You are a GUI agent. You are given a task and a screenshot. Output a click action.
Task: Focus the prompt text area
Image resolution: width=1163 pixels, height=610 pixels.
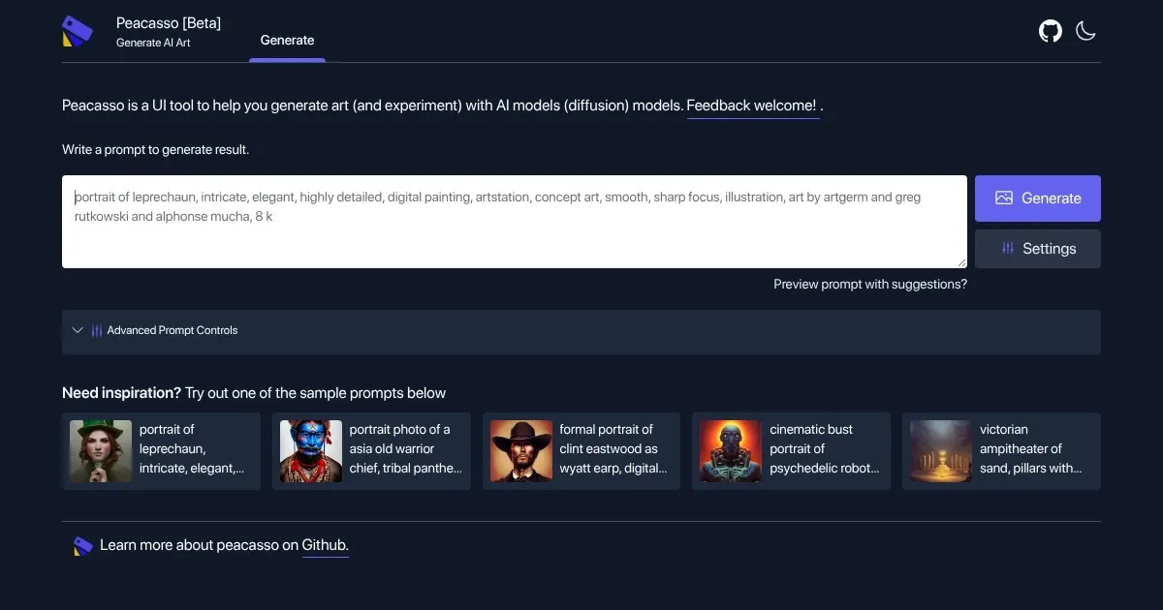pos(515,222)
